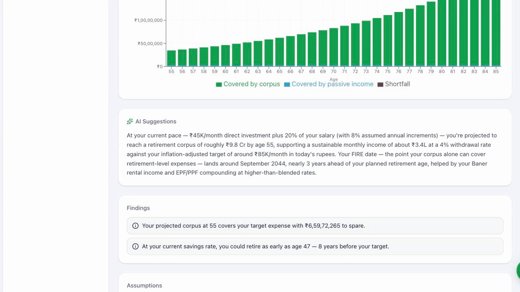520x292 pixels.
Task: Click the "Assumptions" section heading
Action: point(144,286)
